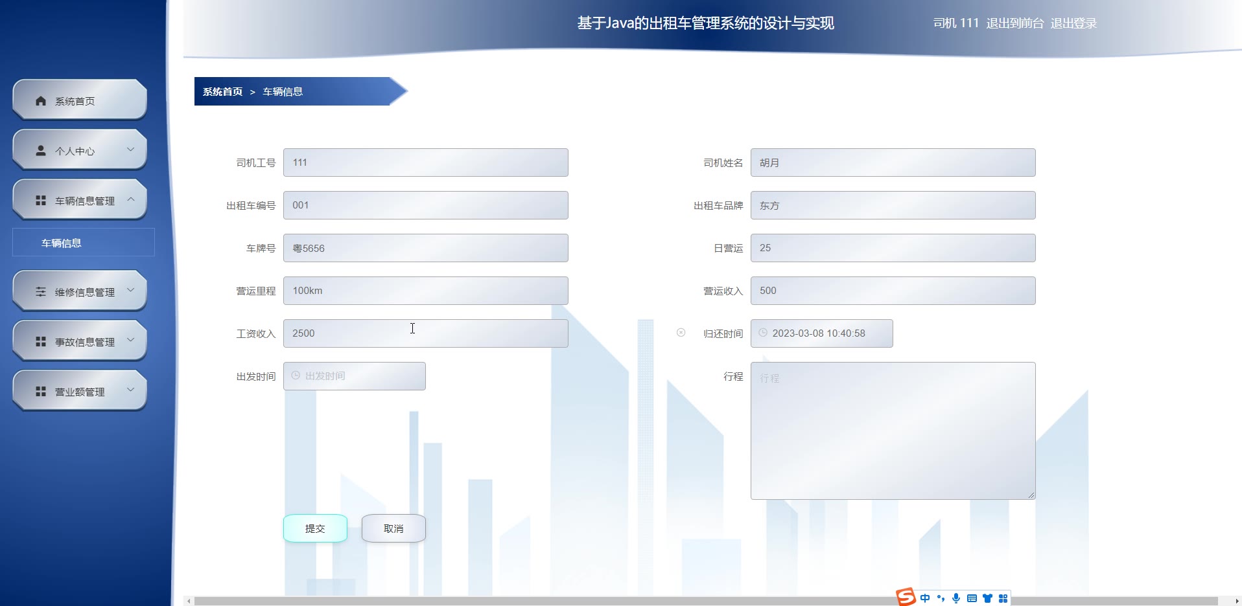The image size is (1242, 606).
Task: Click the Sogou microphone voice input icon
Action: click(x=956, y=598)
